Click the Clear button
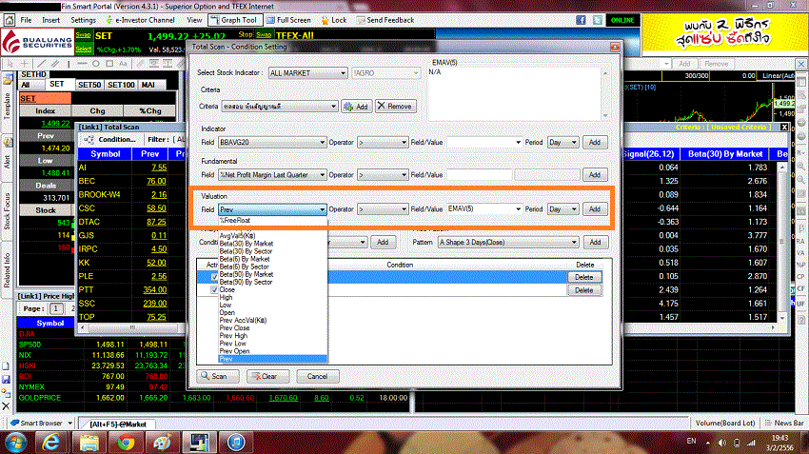 pyautogui.click(x=267, y=376)
